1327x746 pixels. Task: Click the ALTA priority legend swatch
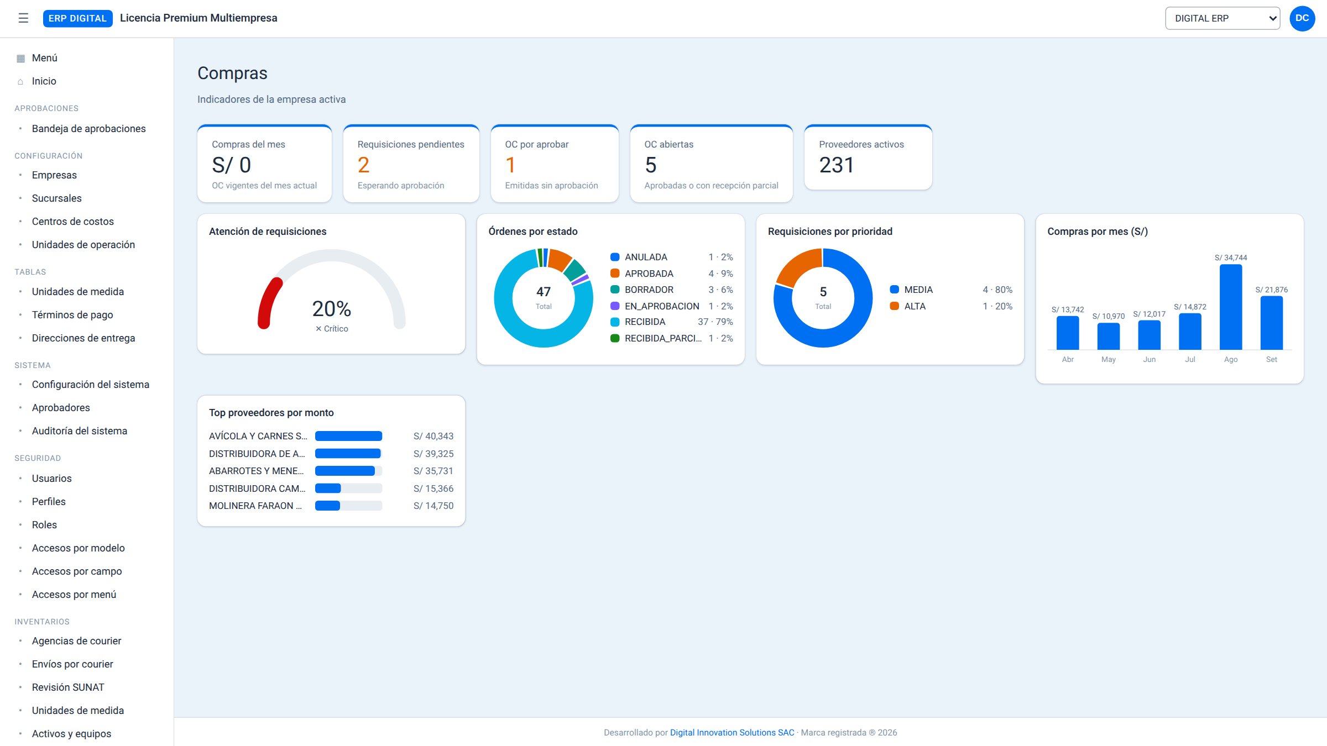pos(894,306)
